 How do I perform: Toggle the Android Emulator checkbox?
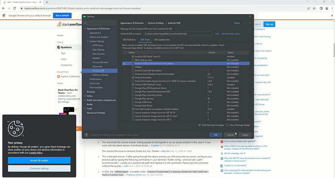point(133,78)
